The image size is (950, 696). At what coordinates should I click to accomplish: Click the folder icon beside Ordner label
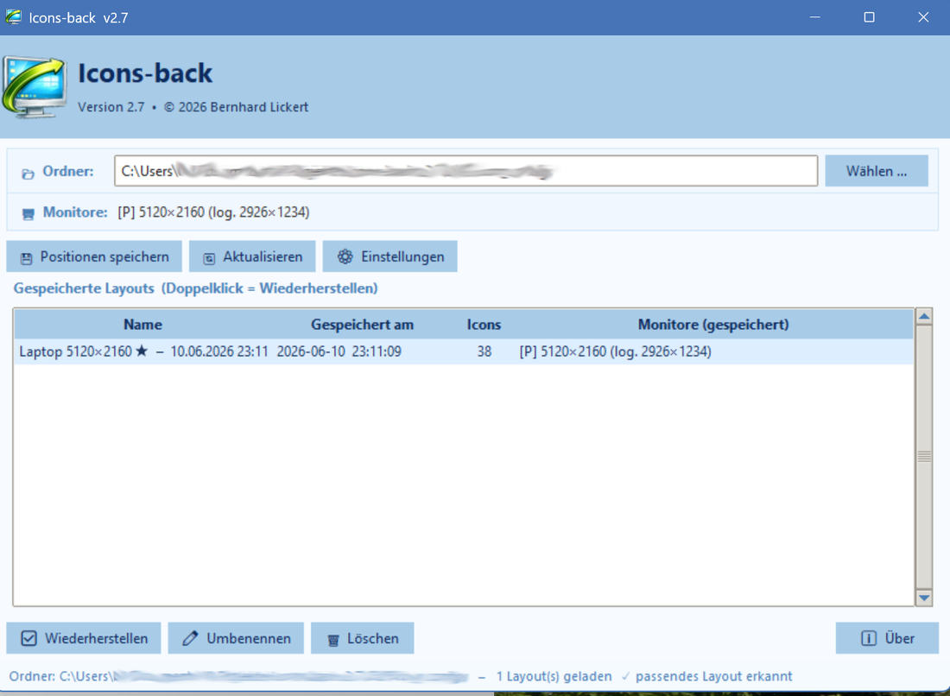(28, 174)
